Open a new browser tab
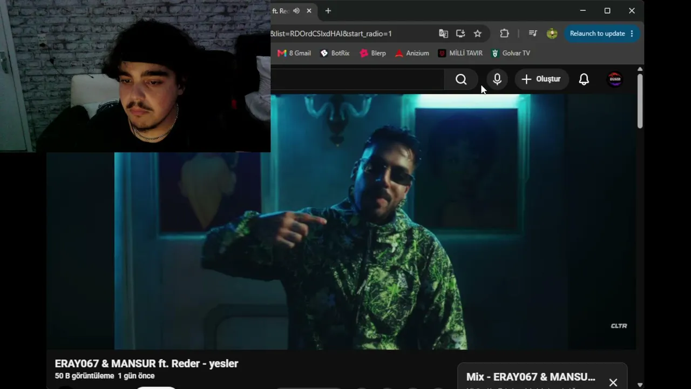Screen dimensions: 691x389 coord(328,11)
